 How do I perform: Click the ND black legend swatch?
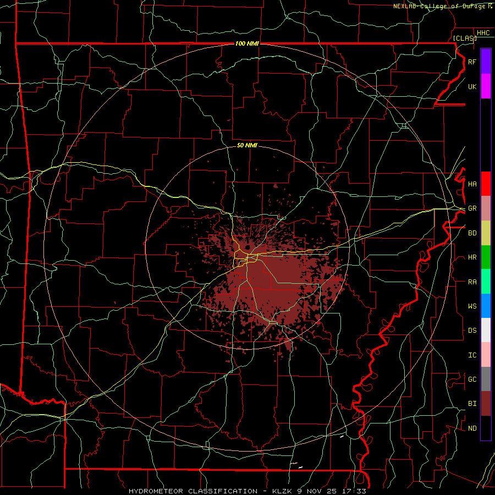(486, 428)
